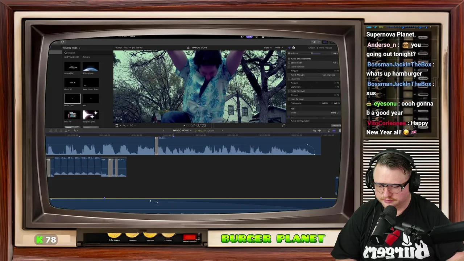464x261 pixels.
Task: Open the Pan Mode None dropdown
Action: [335, 113]
